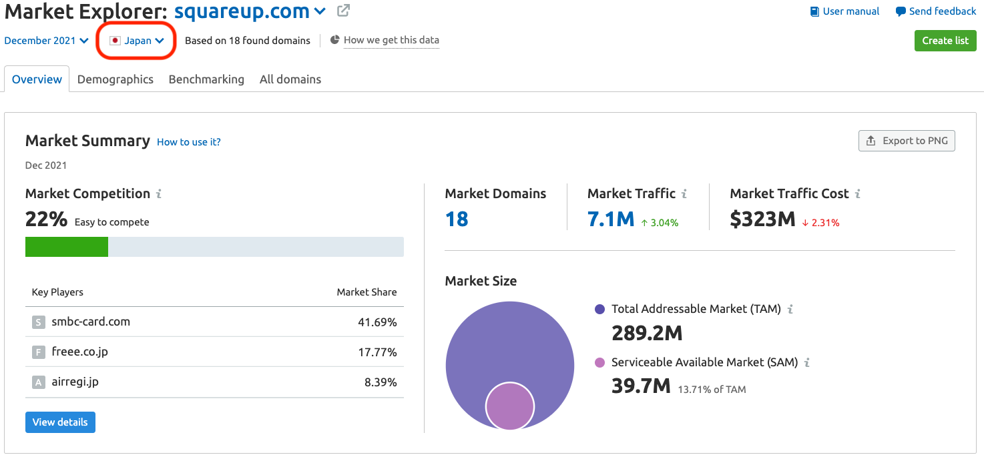
Task: Click the 8.39% market share value
Action: 380,383
